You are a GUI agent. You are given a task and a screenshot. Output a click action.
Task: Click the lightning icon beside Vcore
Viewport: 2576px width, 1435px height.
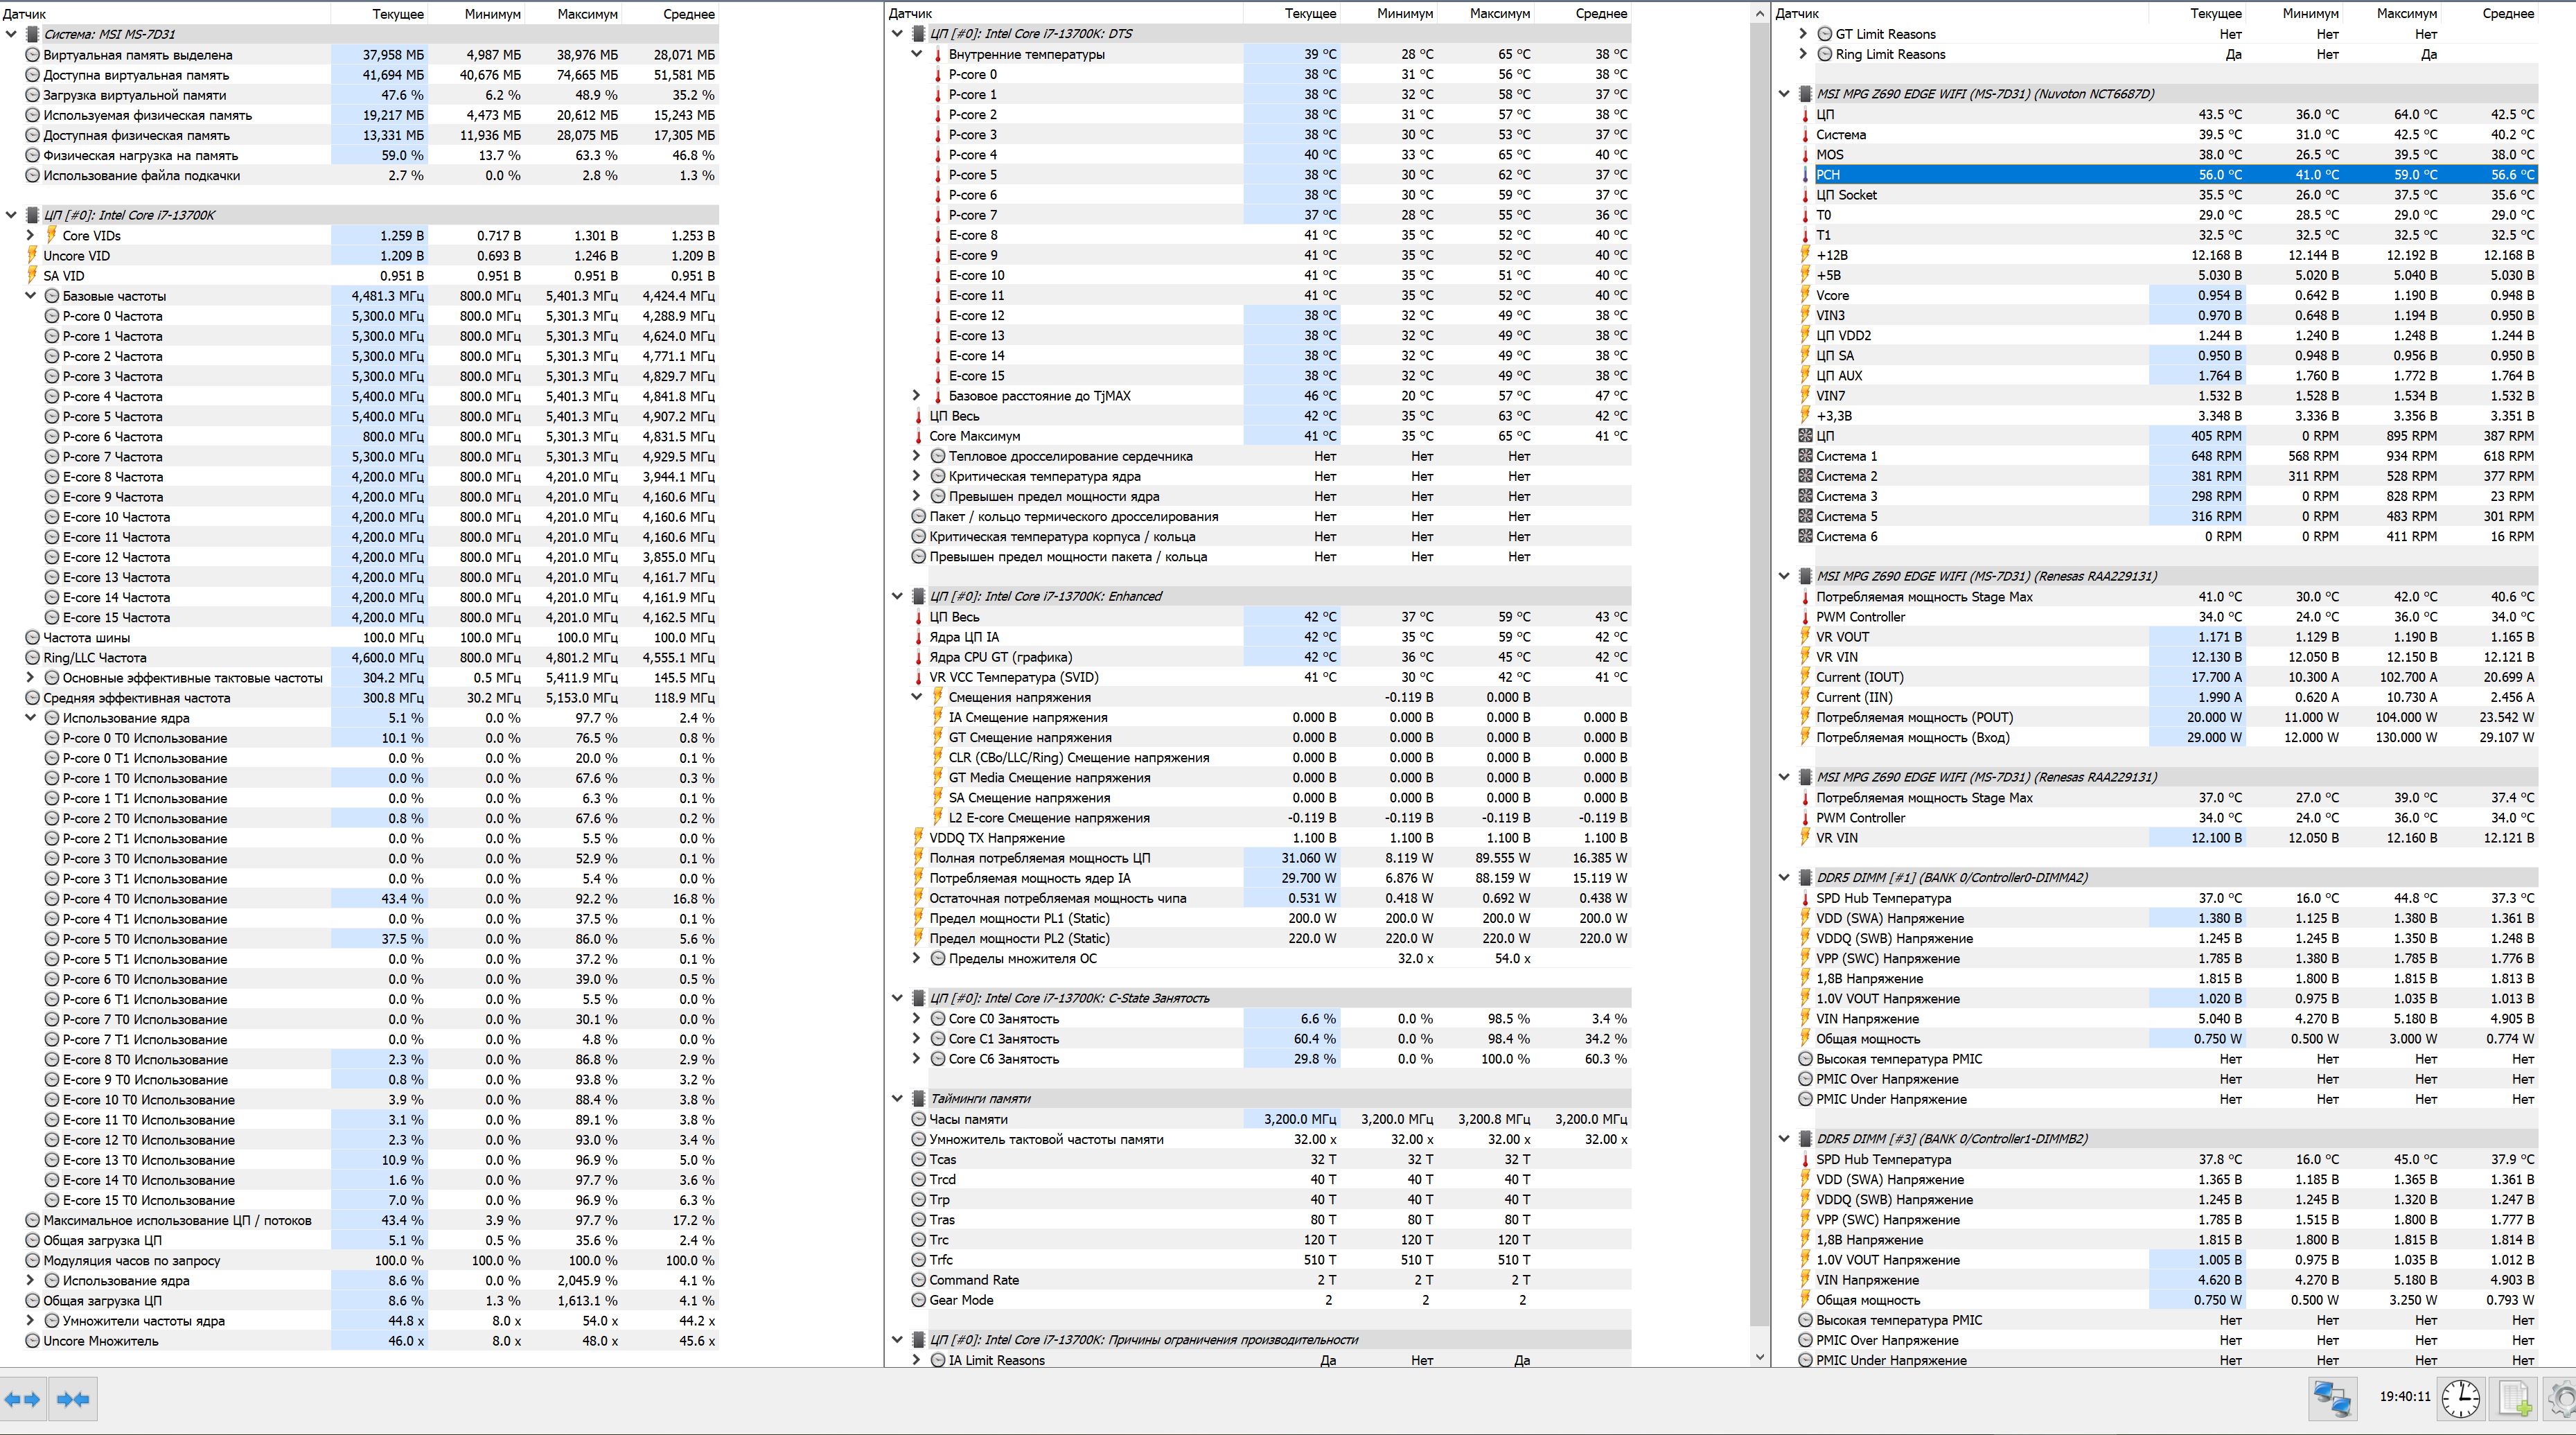pyautogui.click(x=1805, y=295)
